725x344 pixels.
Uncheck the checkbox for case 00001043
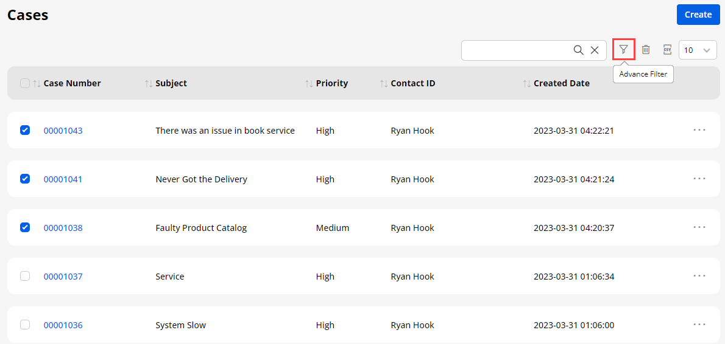click(25, 130)
